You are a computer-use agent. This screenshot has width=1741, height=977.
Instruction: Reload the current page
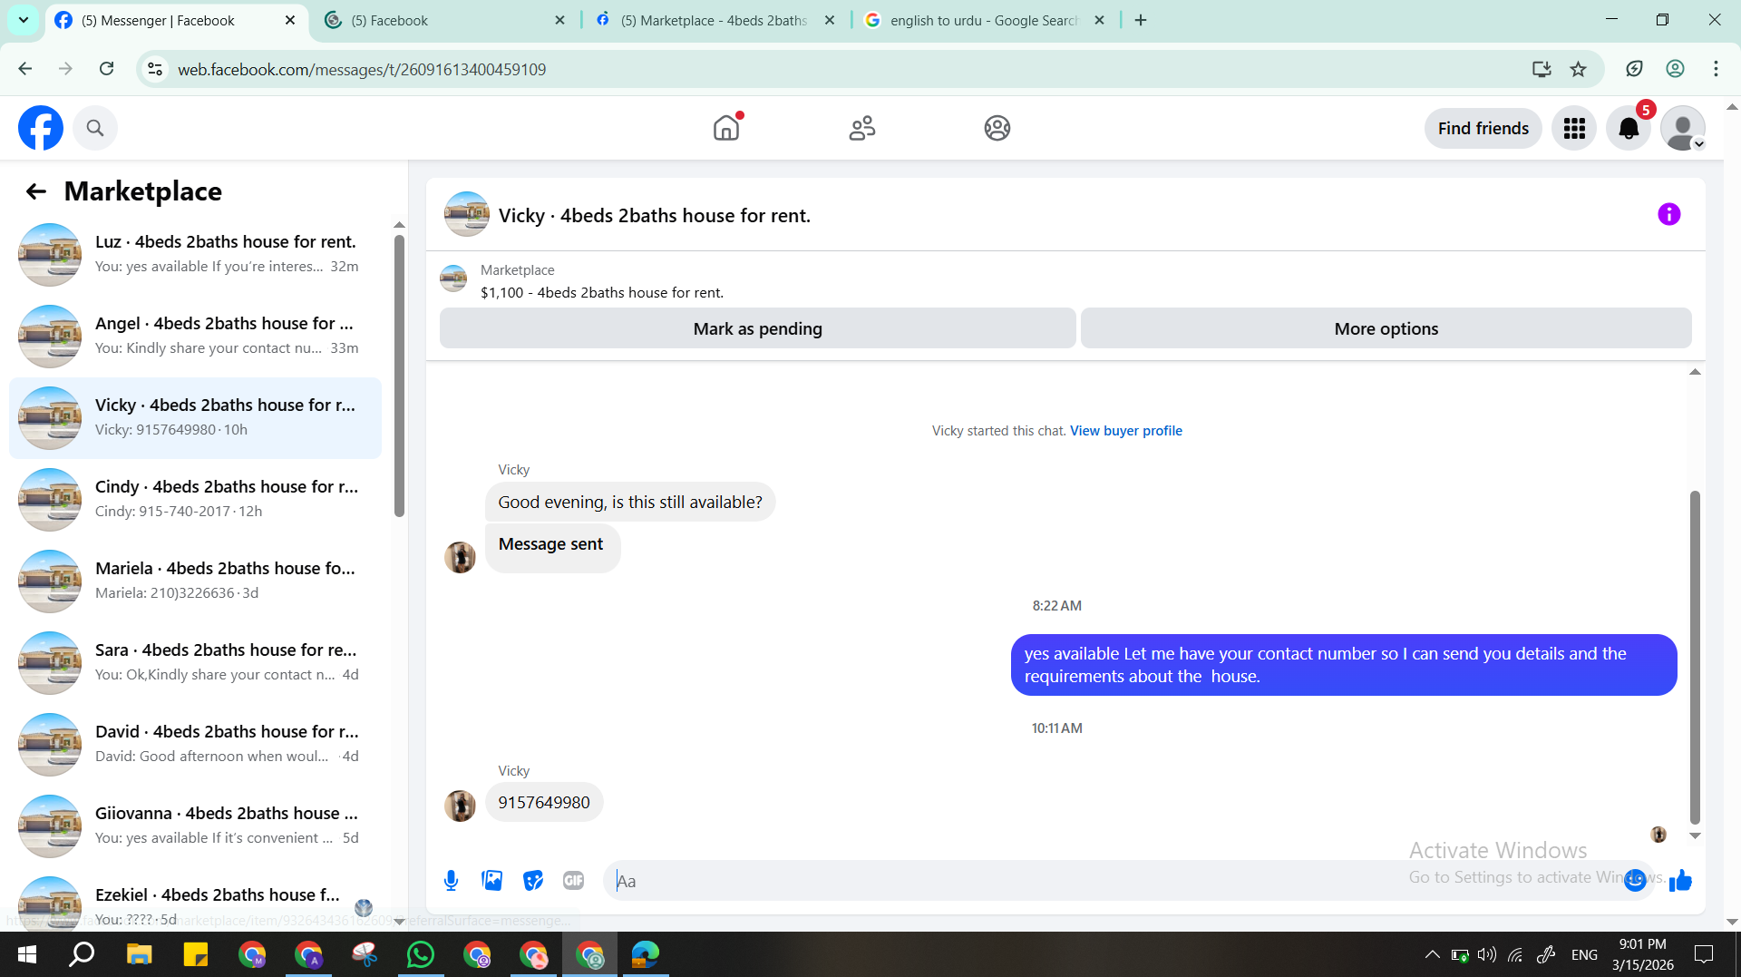107,69
